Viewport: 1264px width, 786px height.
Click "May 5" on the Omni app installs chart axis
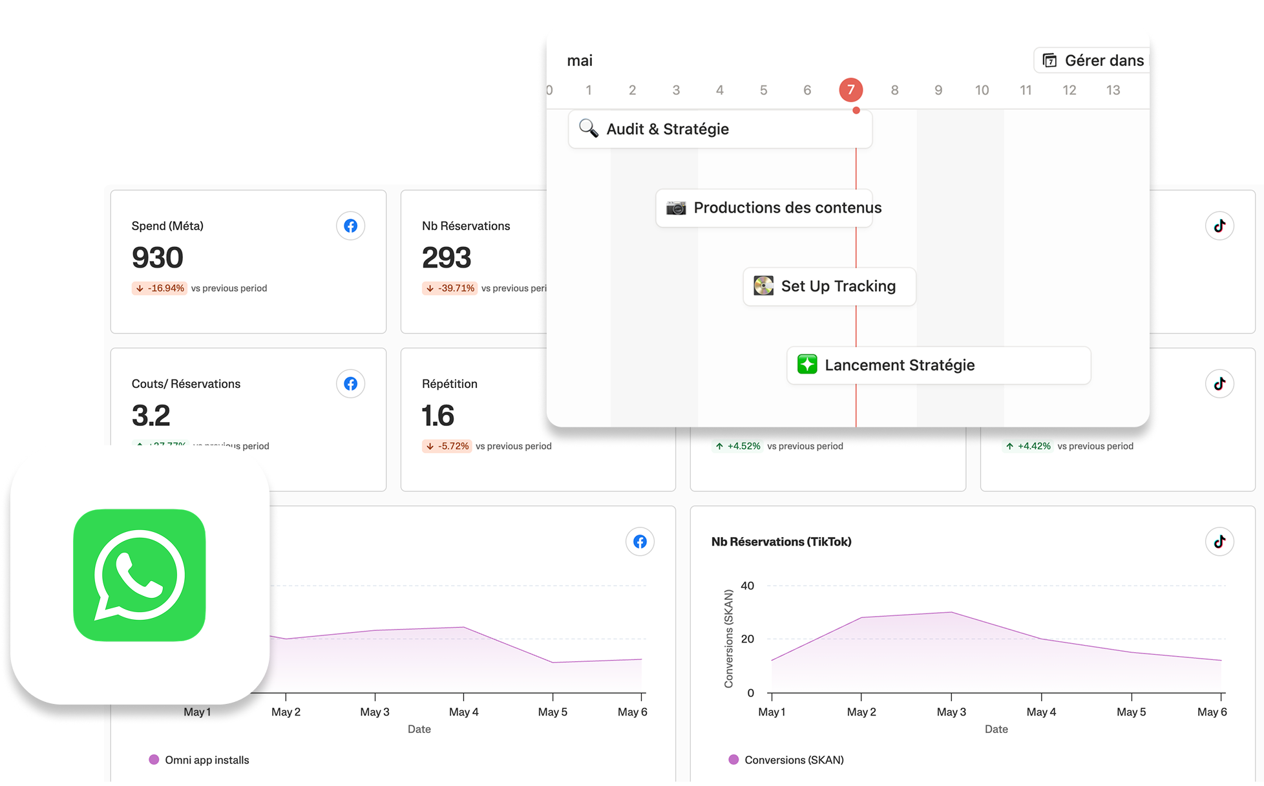pyautogui.click(x=553, y=712)
